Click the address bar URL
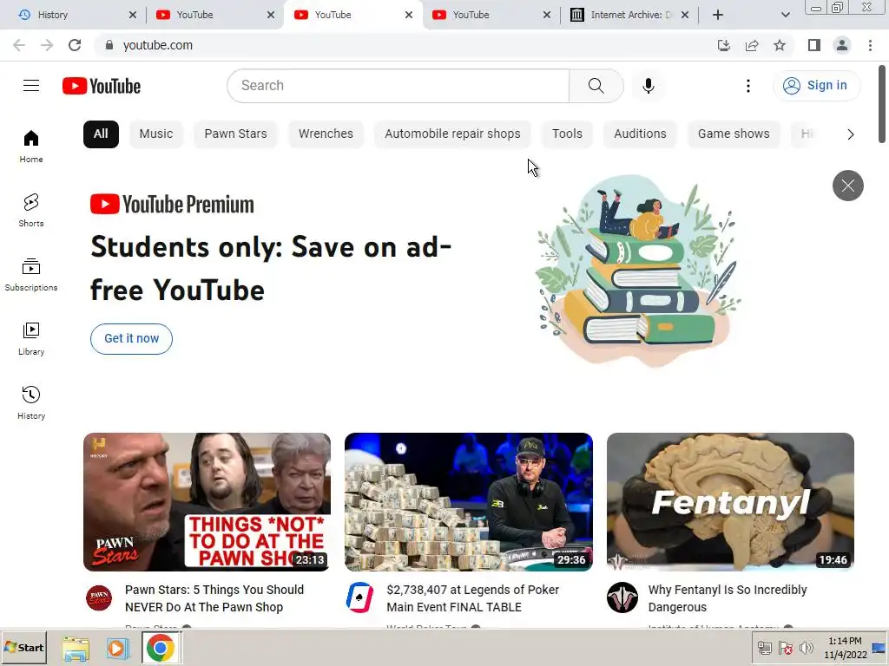The height and width of the screenshot is (666, 889). tap(158, 45)
